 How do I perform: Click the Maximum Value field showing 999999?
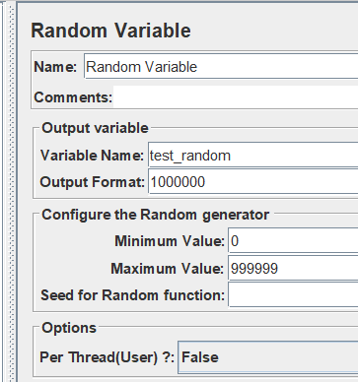pyautogui.click(x=293, y=269)
